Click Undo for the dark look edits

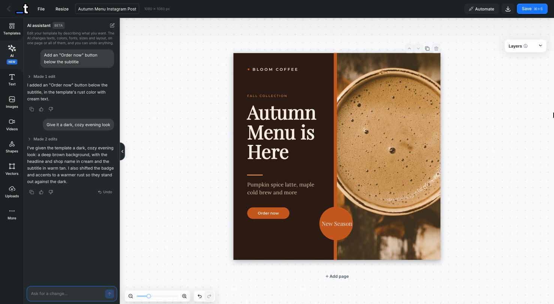[x=105, y=192]
